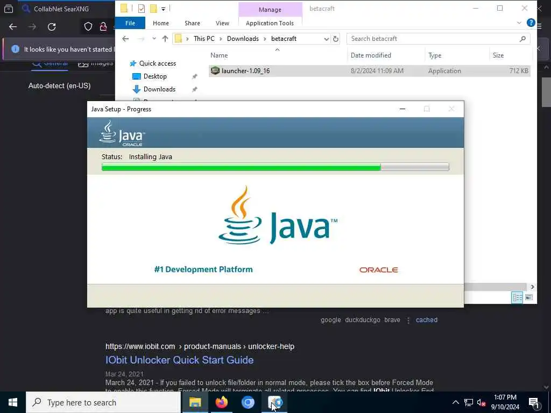Open Firefox from the taskbar
This screenshot has width=551, height=413.
pos(221,402)
